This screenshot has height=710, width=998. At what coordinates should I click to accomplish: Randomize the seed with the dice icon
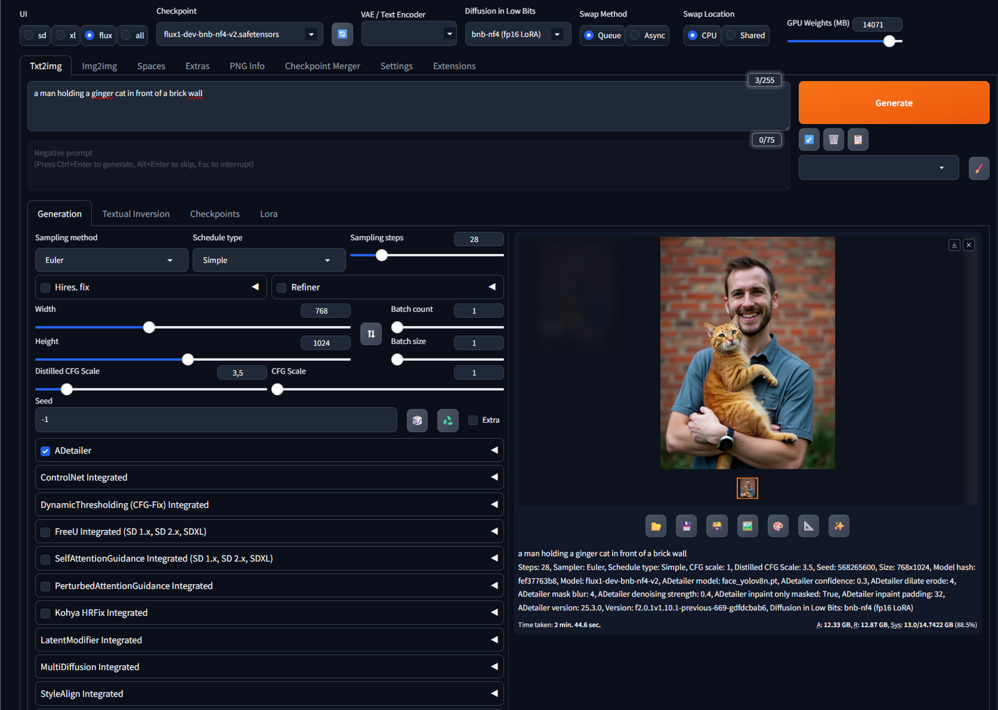[417, 420]
